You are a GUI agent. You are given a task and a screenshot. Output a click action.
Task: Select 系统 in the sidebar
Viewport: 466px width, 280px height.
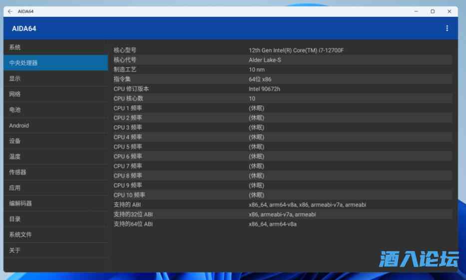tap(55, 47)
